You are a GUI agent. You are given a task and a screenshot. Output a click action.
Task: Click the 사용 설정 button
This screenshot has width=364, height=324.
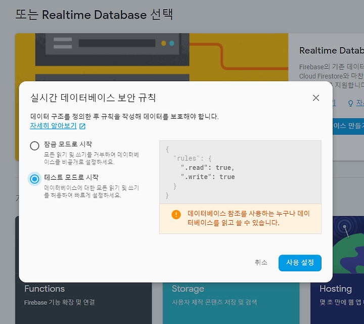pyautogui.click(x=300, y=263)
